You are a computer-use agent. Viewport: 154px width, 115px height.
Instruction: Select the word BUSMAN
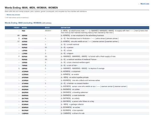coord(25,110)
